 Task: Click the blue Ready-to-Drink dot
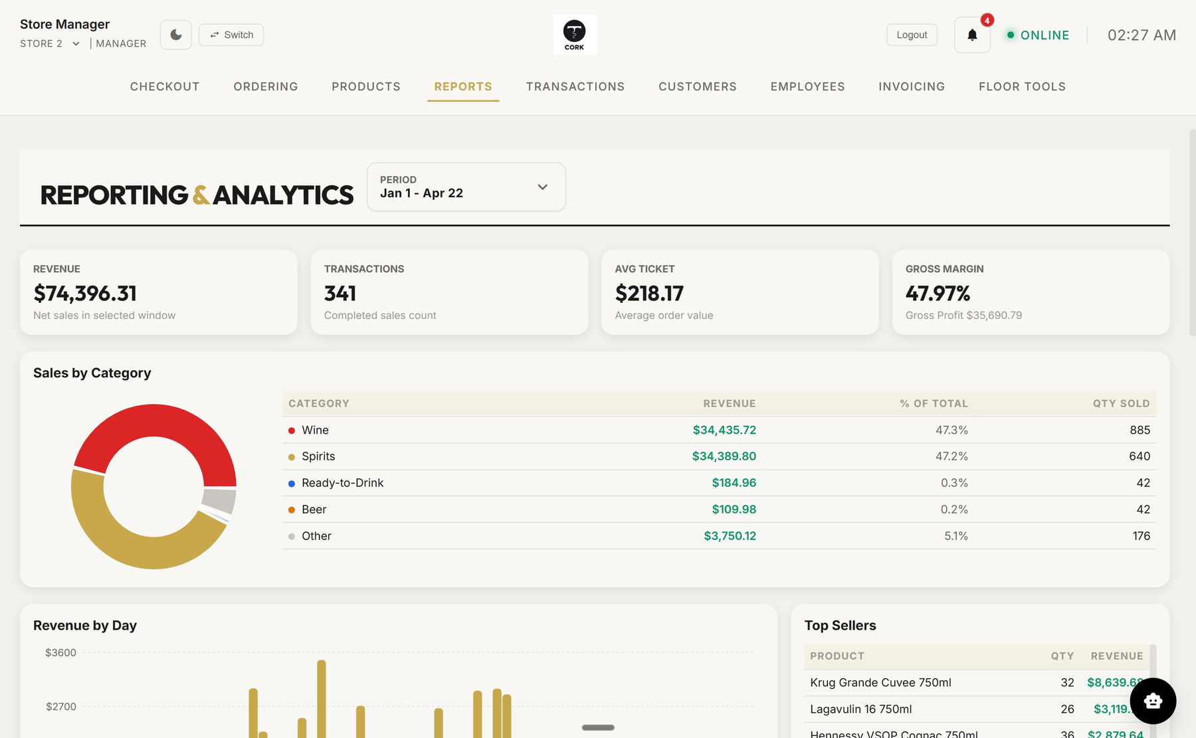[x=291, y=483]
